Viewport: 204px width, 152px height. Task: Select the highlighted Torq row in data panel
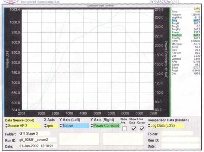tap(186, 20)
